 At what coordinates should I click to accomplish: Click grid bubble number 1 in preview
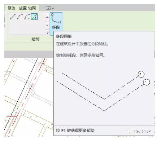coord(146,82)
